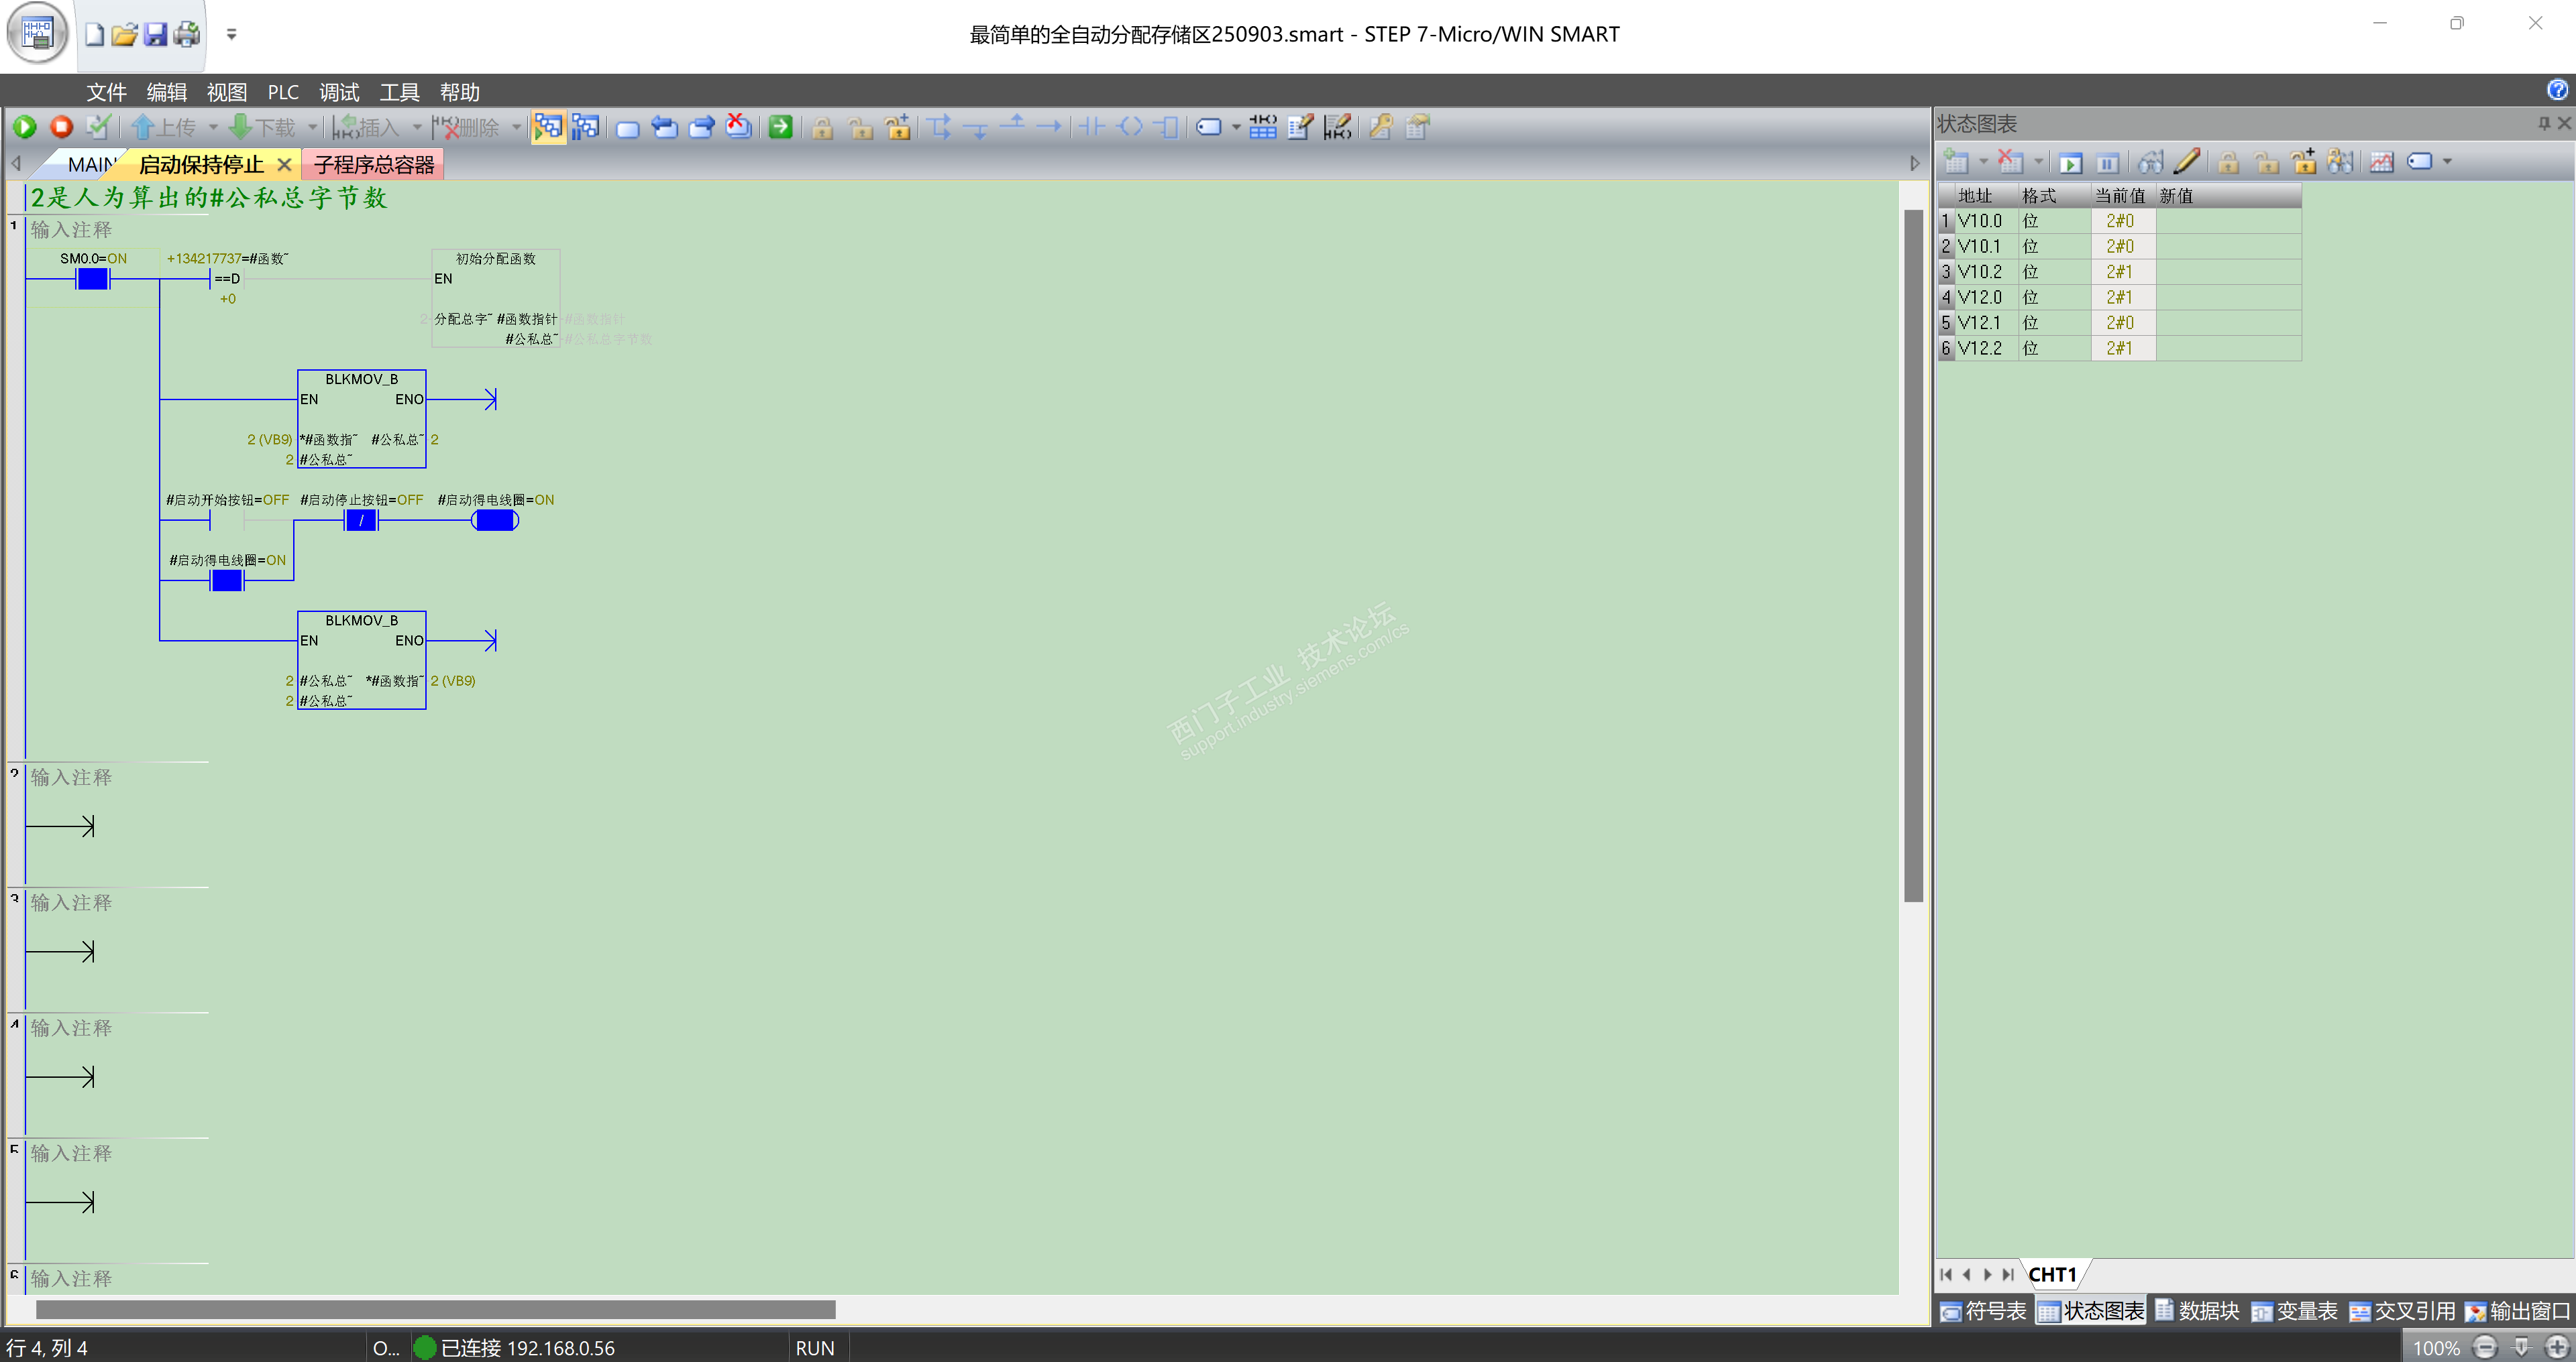Click the print icon in quick access bar

tap(187, 35)
